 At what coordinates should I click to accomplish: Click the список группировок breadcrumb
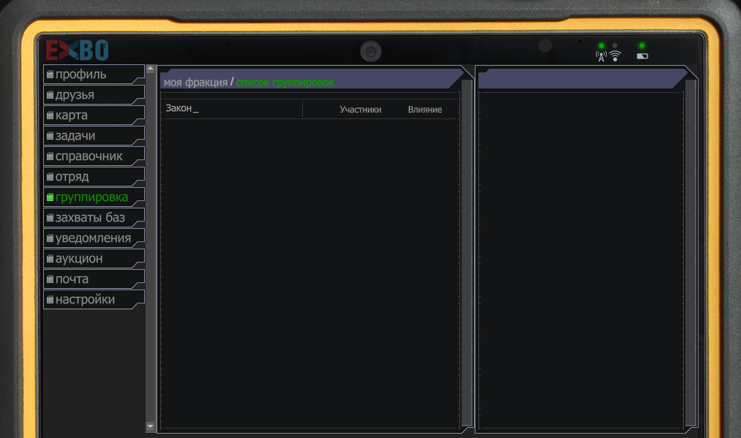(x=285, y=82)
